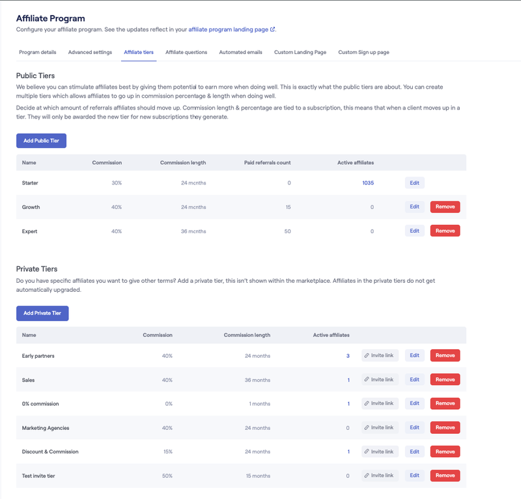
Task: Remove the Expert public tier
Action: click(x=445, y=231)
